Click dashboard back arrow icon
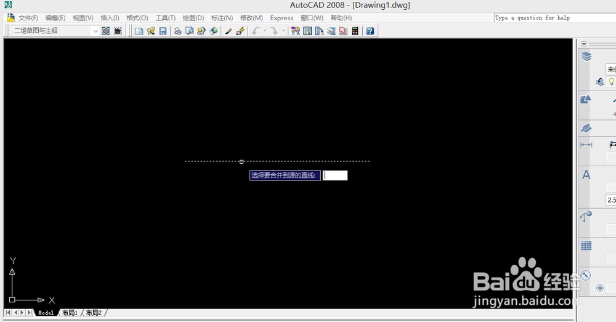 [x=600, y=288]
